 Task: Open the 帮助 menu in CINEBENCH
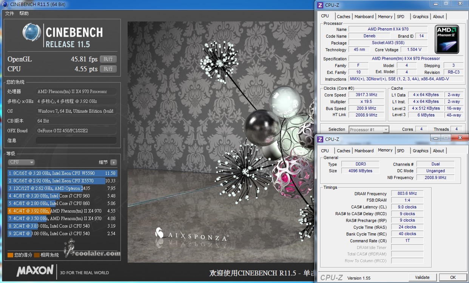click(x=24, y=13)
